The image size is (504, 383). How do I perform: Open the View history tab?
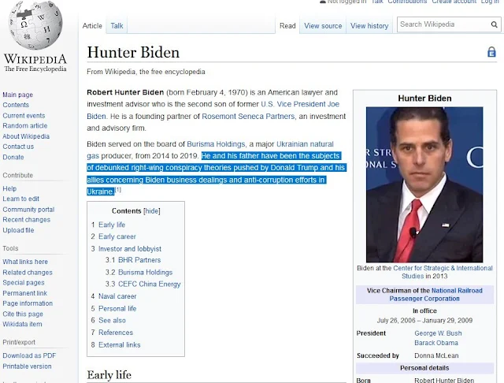pos(369,26)
